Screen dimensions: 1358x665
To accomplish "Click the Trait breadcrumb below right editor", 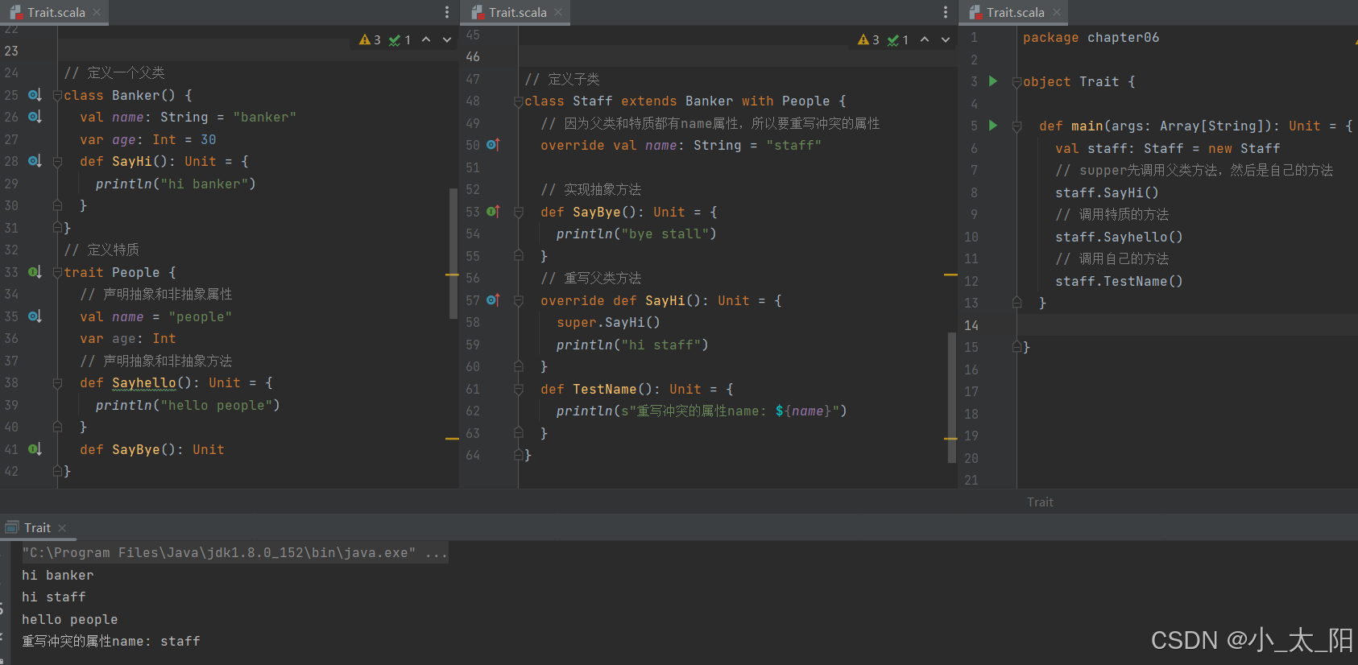I will pyautogui.click(x=1040, y=502).
